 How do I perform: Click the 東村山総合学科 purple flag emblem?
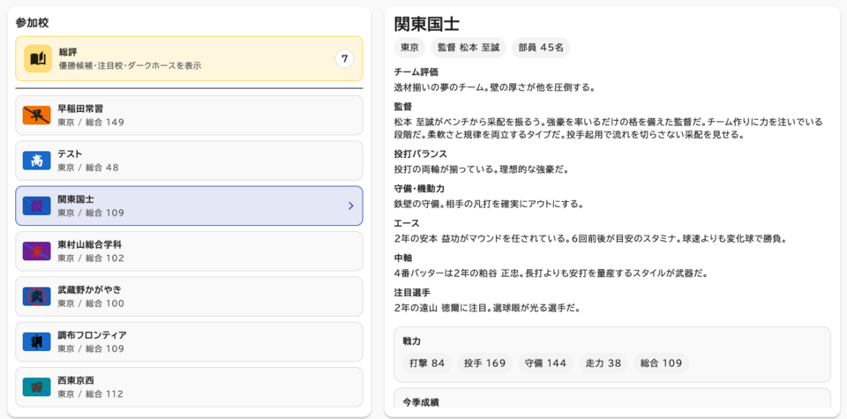point(36,251)
